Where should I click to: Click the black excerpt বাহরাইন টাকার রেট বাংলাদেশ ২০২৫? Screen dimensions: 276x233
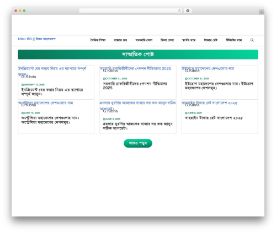coord(214,118)
